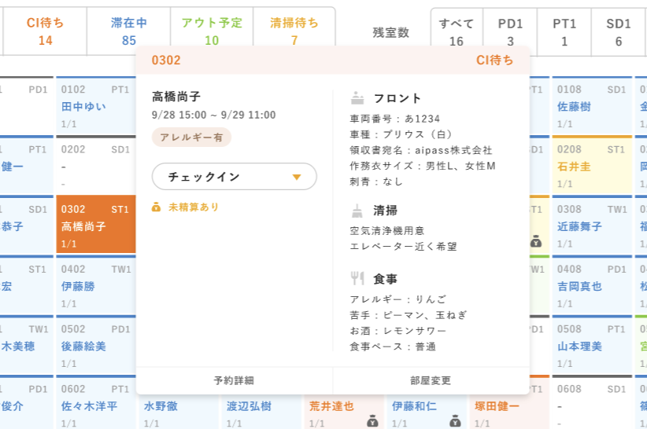Screen dimensions: 647x429
Task: Click the 部屋変更 room change button
Action: point(431,380)
